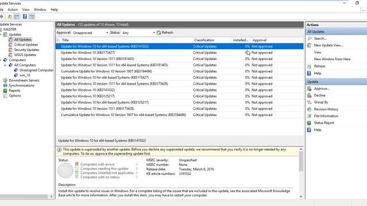367x206 pixels.
Task: Click the Options icon in tree
Action: click(x=5, y=96)
